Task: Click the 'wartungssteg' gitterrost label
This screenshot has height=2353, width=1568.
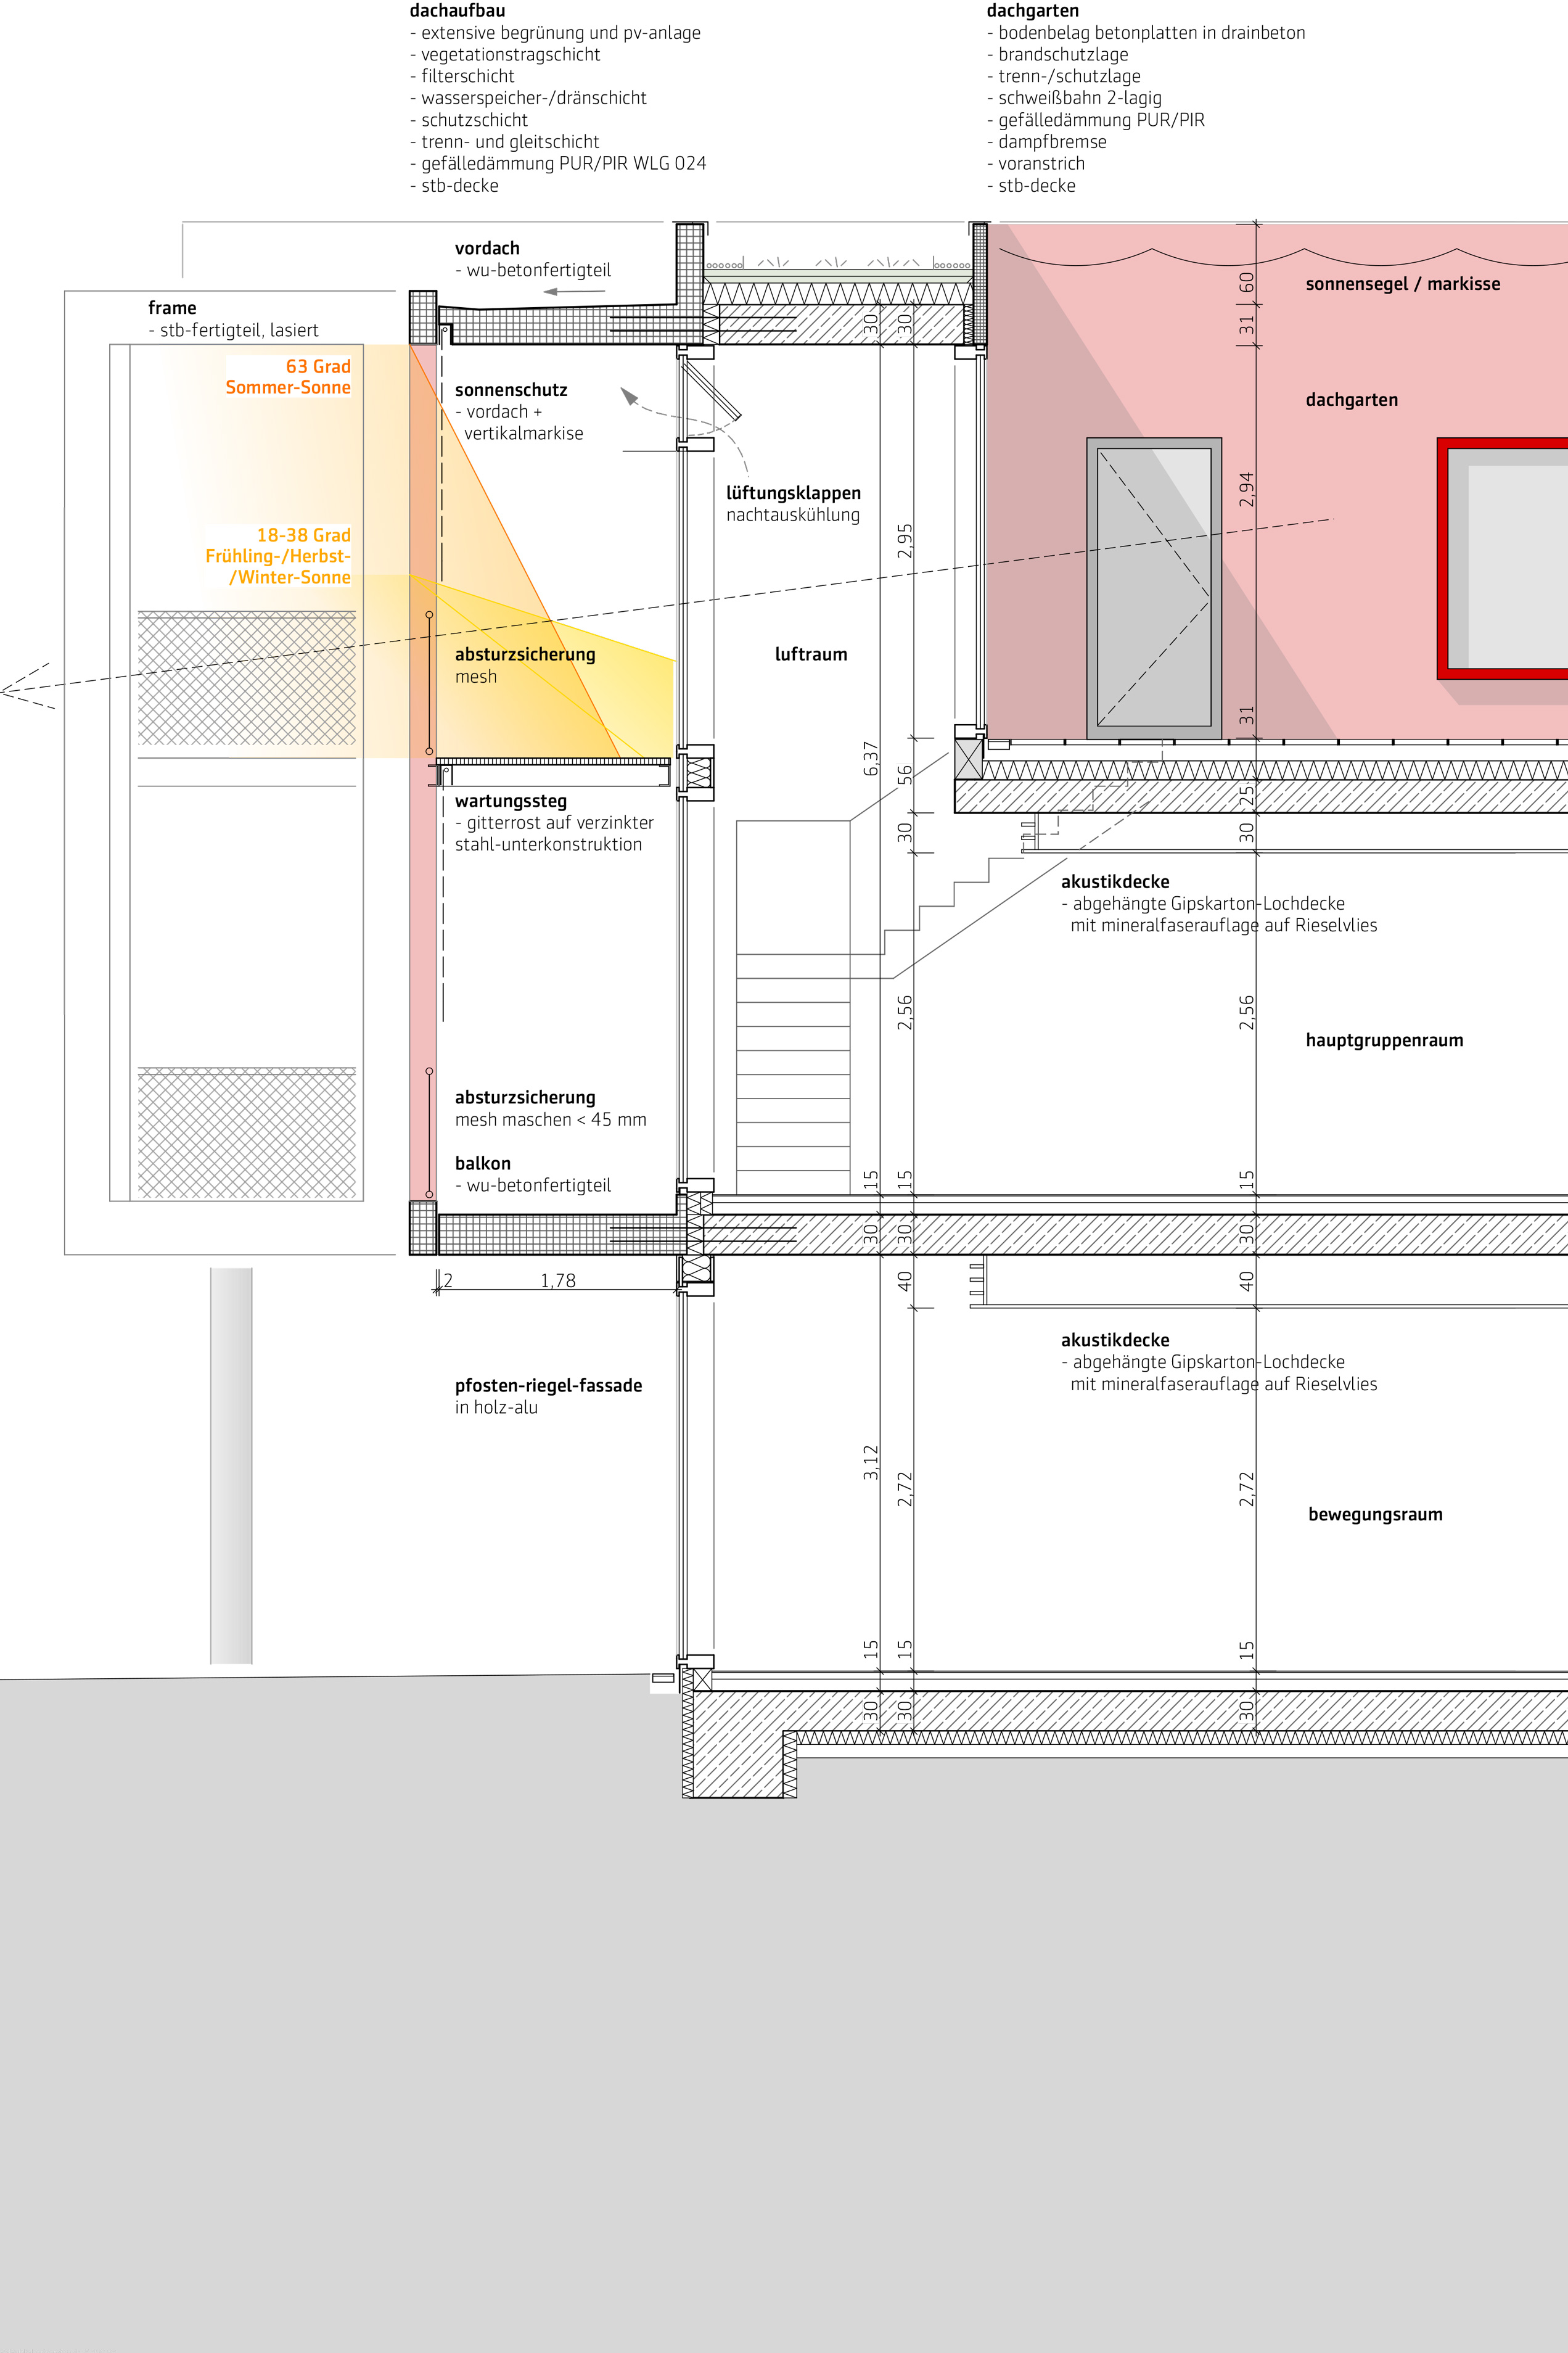Action: pyautogui.click(x=510, y=801)
